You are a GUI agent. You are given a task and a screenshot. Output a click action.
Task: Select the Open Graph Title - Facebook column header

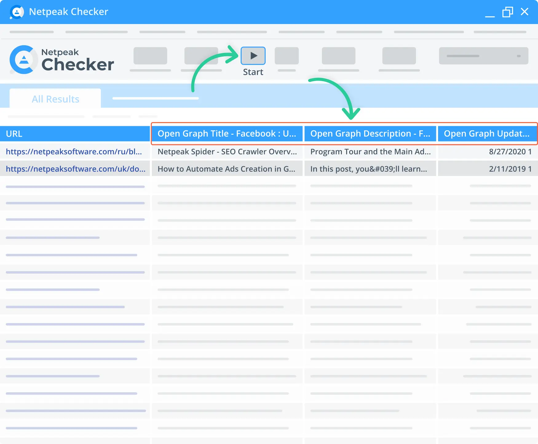point(227,134)
